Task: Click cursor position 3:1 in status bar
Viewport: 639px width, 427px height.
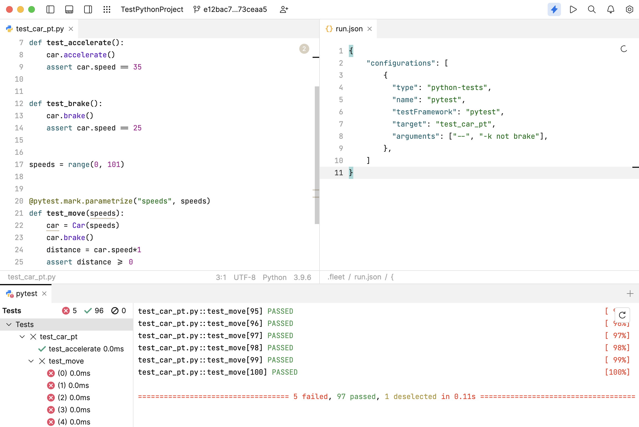Action: (221, 277)
